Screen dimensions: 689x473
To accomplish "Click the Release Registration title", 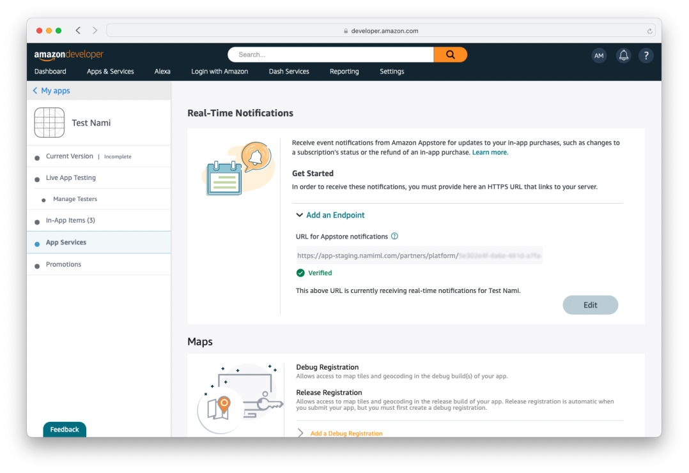I will click(329, 393).
